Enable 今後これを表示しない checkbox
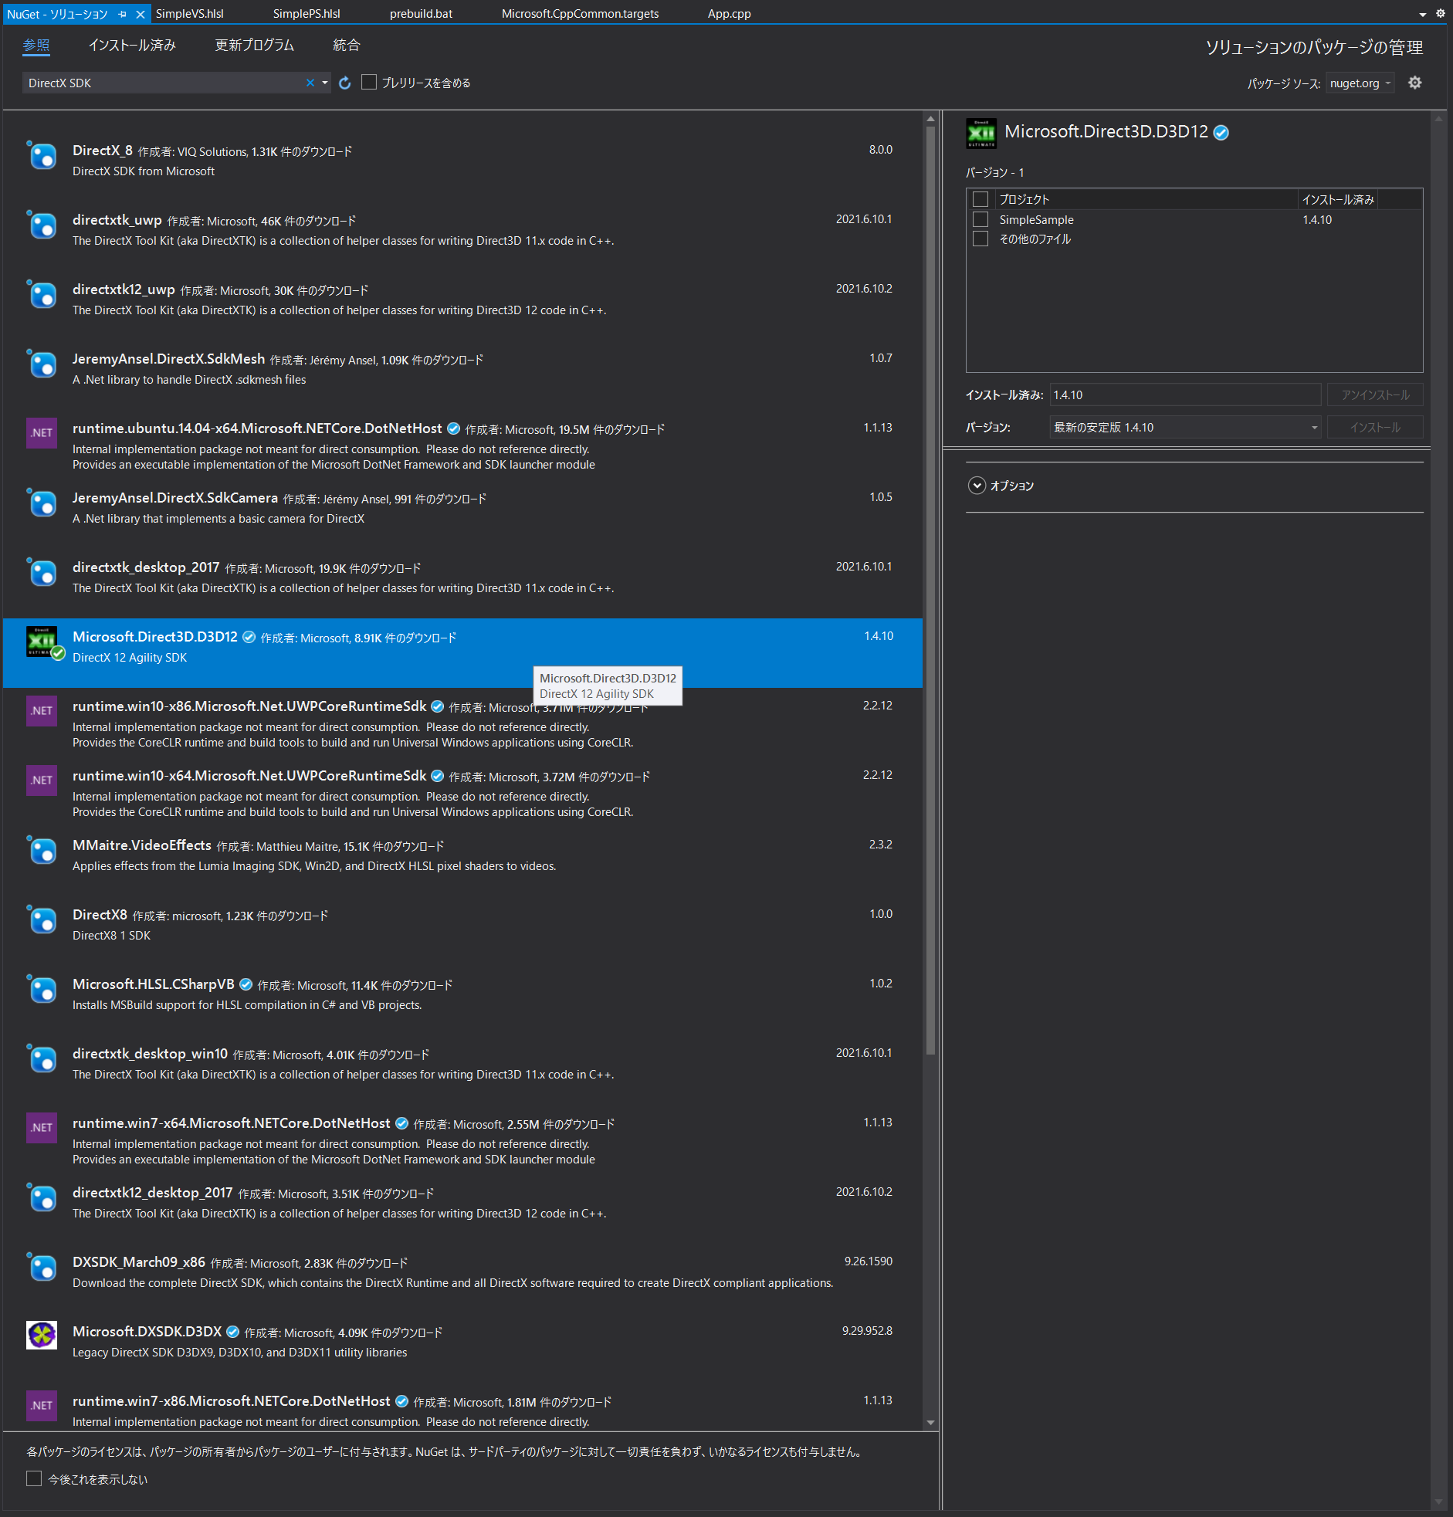 point(33,1478)
